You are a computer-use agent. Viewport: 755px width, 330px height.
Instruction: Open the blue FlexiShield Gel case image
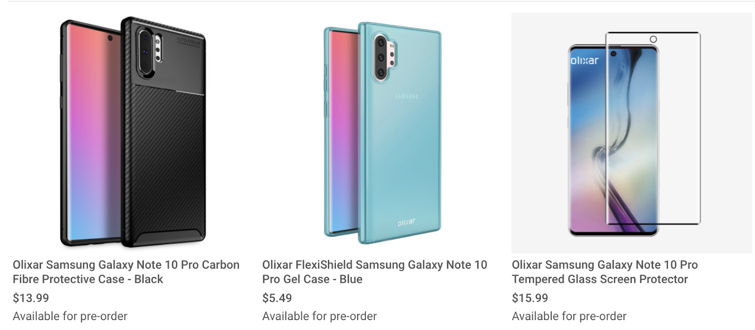(382, 132)
